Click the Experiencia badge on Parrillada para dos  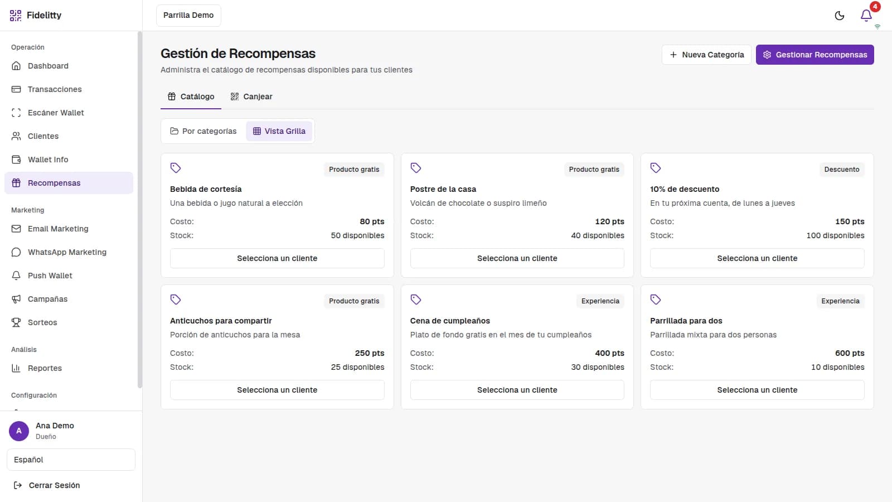(x=840, y=301)
